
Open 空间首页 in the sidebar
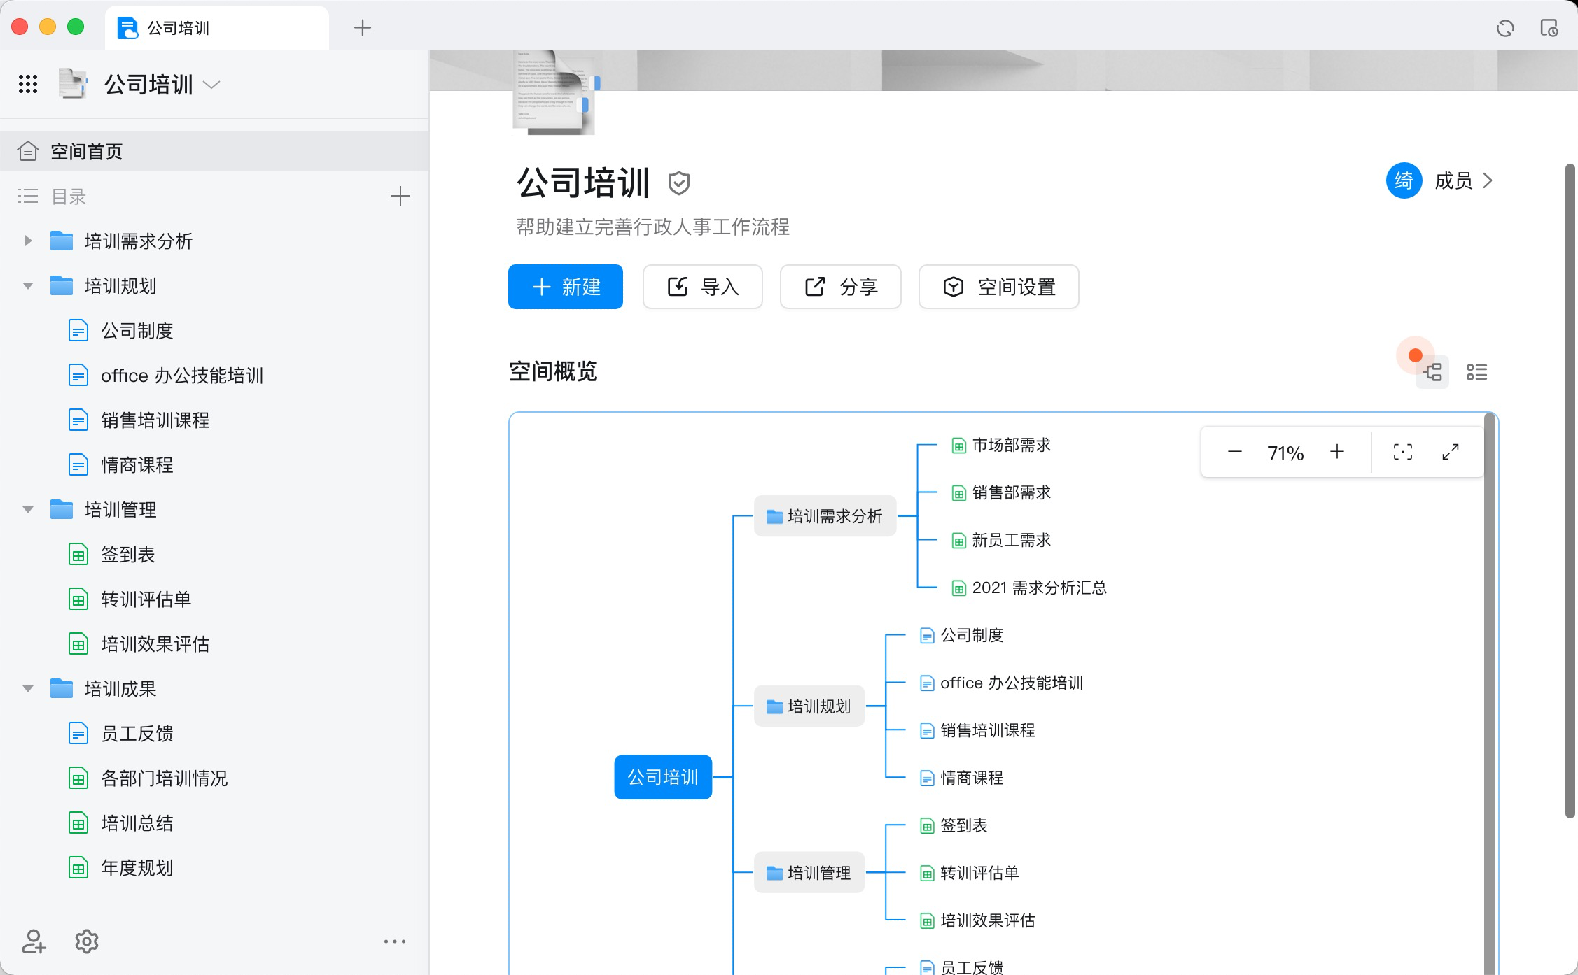tap(85, 151)
